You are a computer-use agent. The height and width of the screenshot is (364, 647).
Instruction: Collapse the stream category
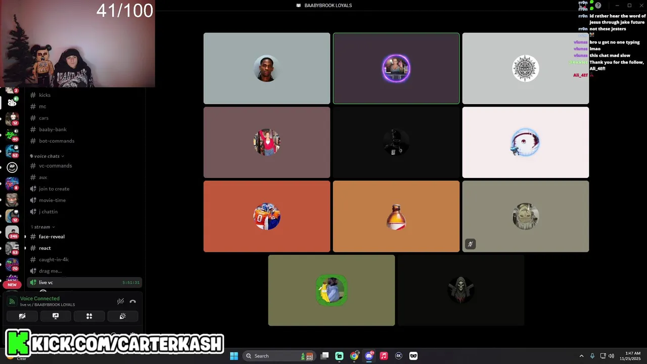42,227
